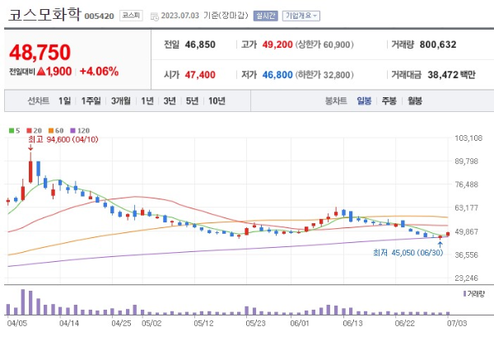This screenshot has height=341, width=494.
Task: Switch to 주봉 weekly candle chart
Action: click(x=389, y=100)
